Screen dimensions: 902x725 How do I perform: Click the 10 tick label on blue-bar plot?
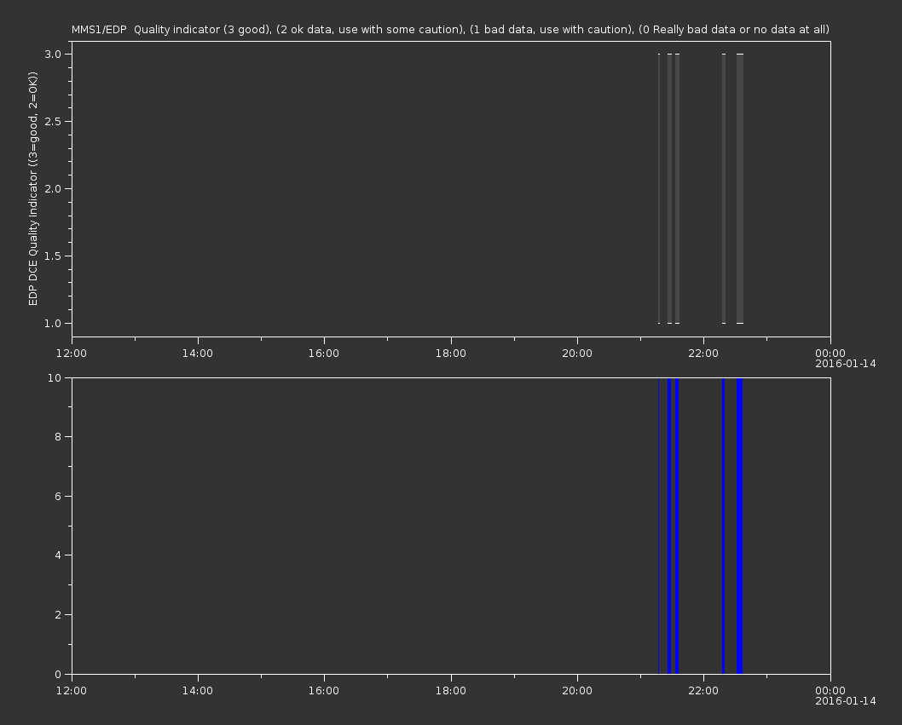tap(55, 377)
